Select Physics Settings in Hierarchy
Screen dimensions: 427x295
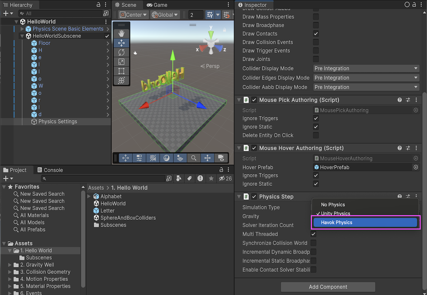(58, 121)
